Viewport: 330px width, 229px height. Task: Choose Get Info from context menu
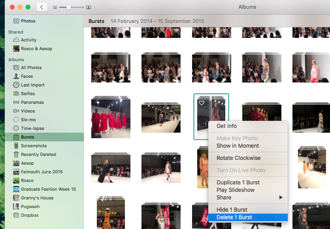[248, 126]
